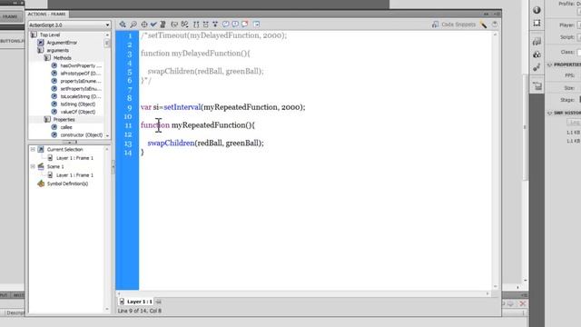Pin the active script with pin icon
Viewport: 581px width, 327px height.
(159, 302)
